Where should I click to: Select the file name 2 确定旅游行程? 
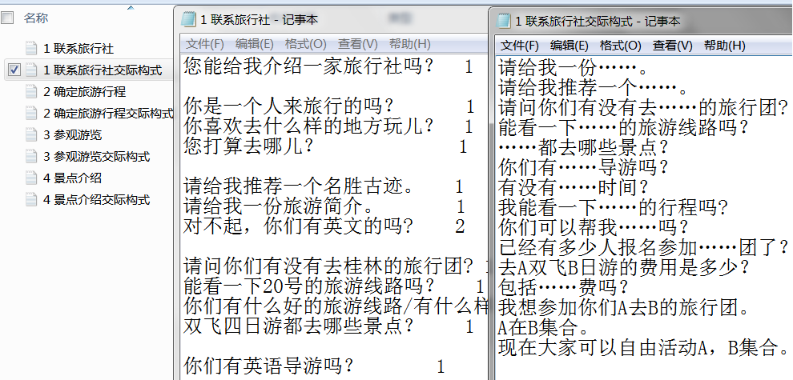pos(84,91)
